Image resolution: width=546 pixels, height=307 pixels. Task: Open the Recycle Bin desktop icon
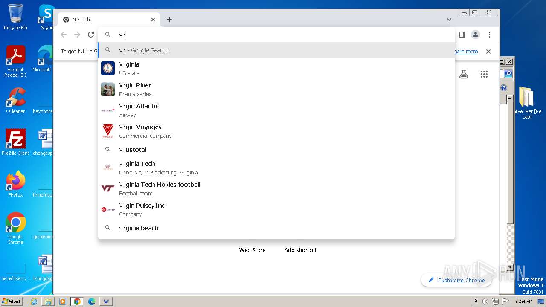[x=15, y=17]
